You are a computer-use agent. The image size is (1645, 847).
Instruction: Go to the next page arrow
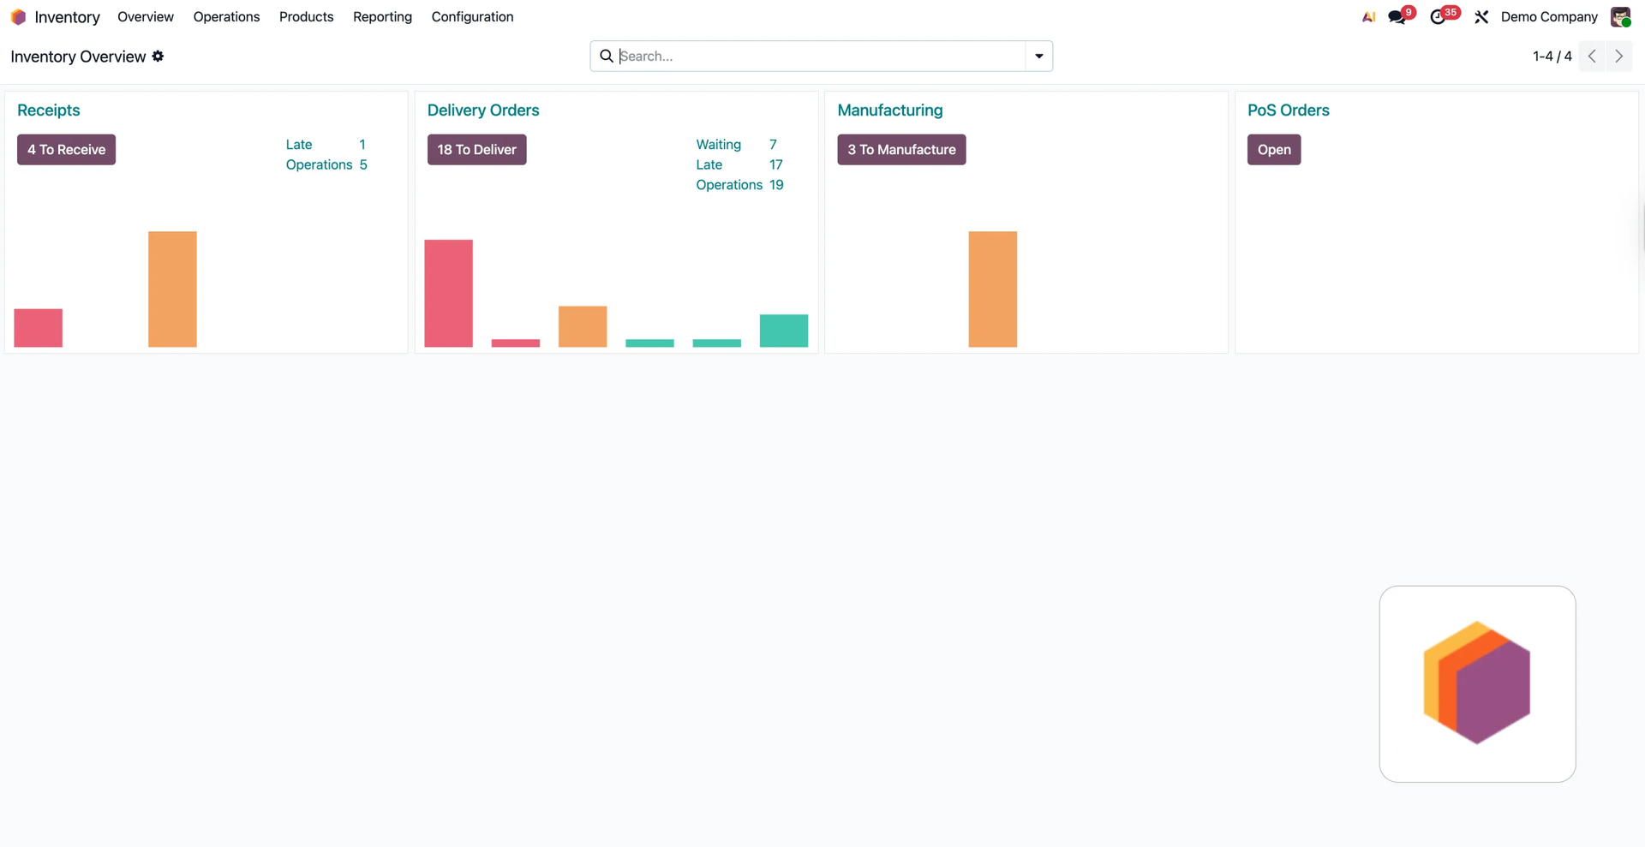point(1618,57)
